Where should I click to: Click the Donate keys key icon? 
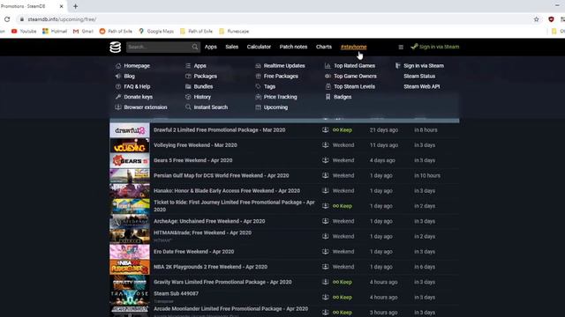coord(118,97)
